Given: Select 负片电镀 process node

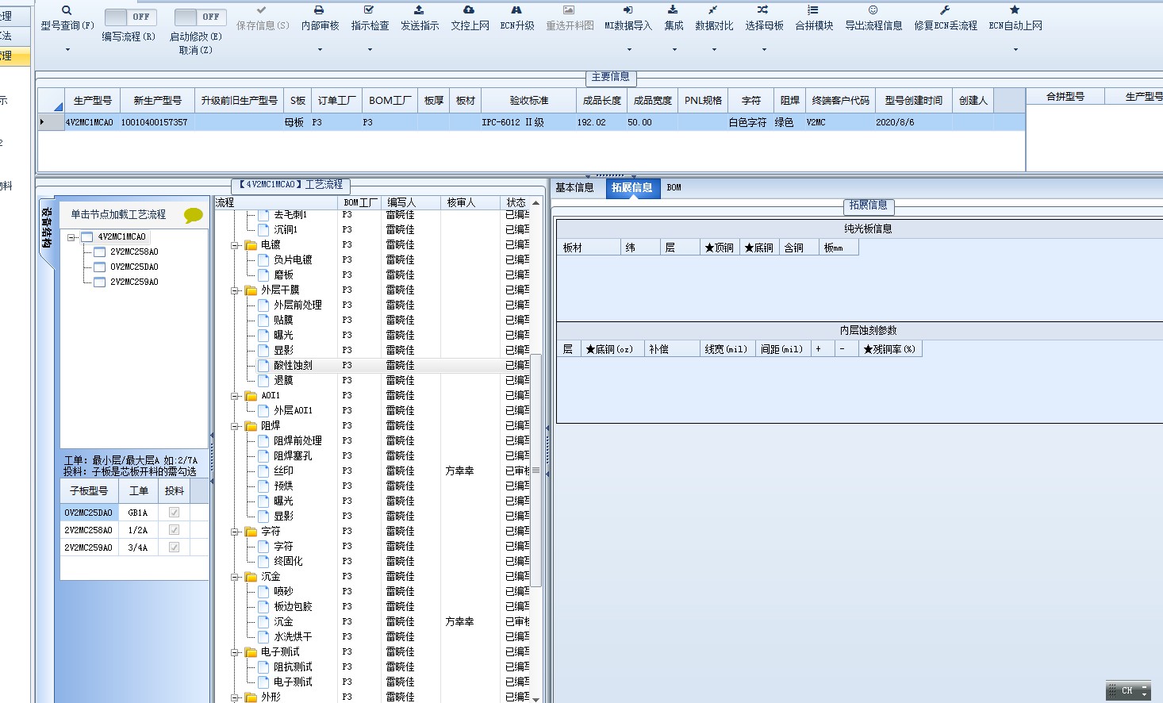Looking at the screenshot, I should click(x=293, y=260).
